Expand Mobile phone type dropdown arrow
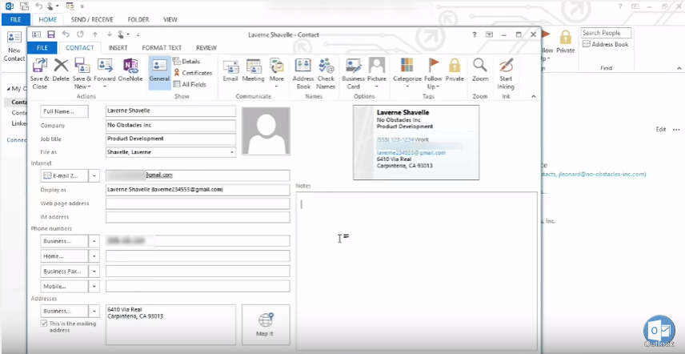685x354 pixels. coord(94,287)
